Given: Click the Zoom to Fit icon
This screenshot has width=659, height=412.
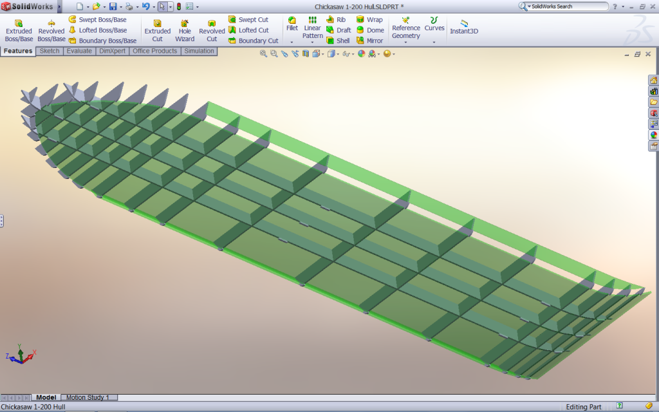Looking at the screenshot, I should 263,54.
